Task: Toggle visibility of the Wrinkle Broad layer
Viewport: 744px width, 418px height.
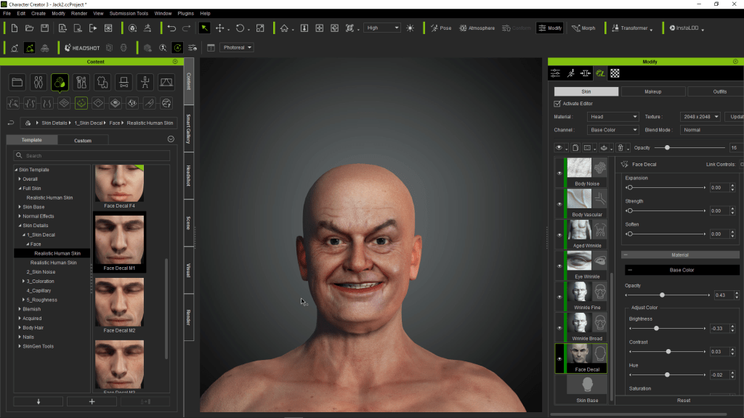Action: (x=559, y=327)
